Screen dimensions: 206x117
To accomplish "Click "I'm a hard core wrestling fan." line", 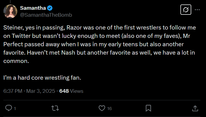I will point(42,78).
